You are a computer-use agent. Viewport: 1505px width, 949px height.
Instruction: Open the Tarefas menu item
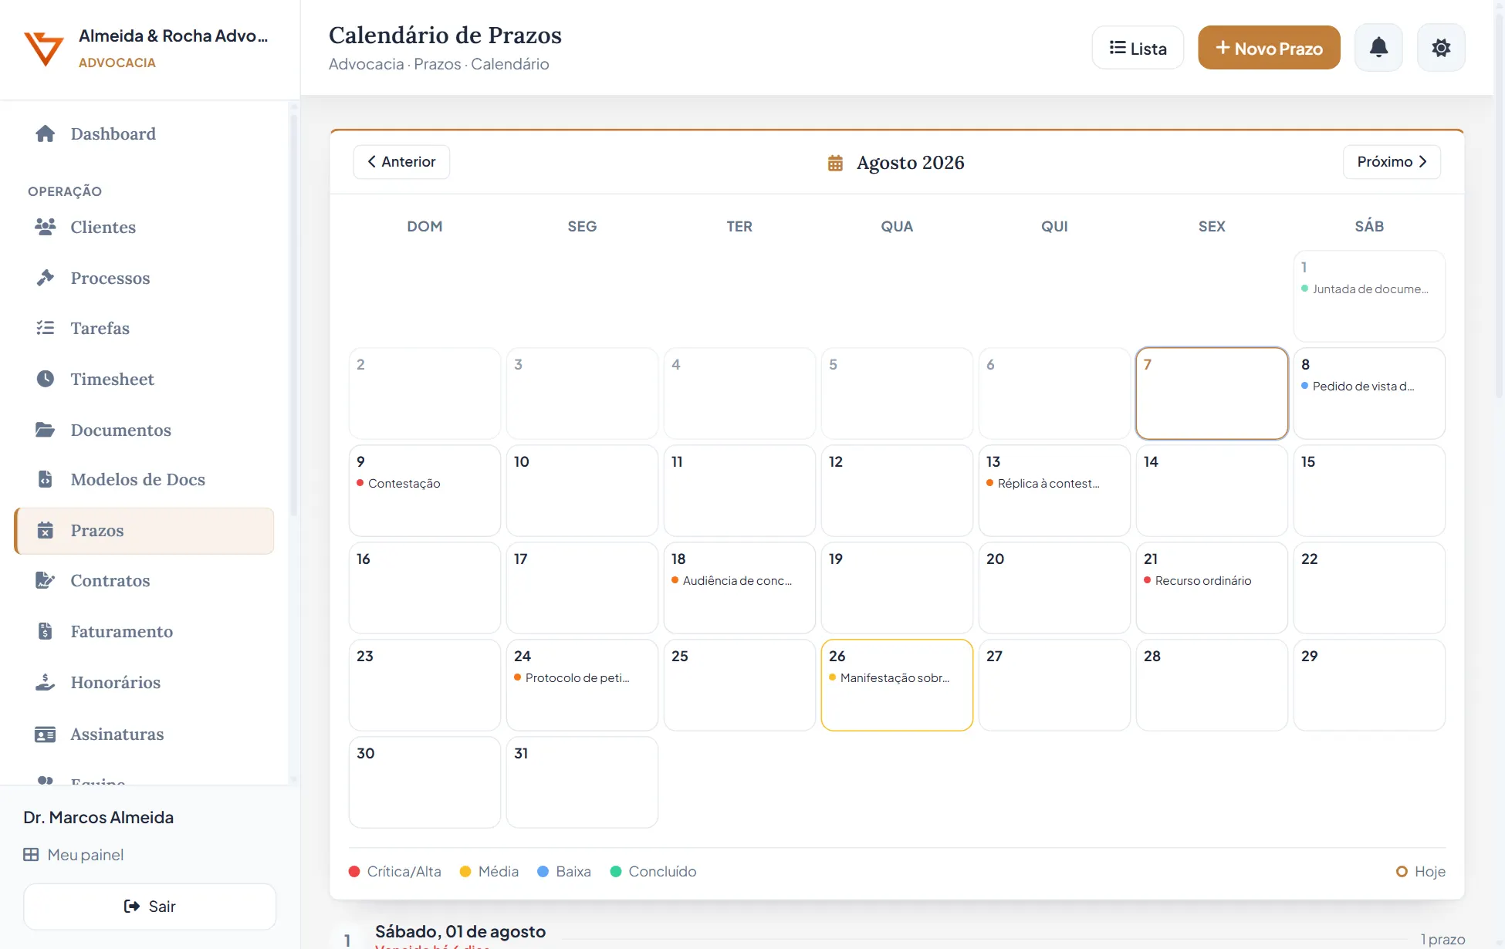tap(144, 328)
